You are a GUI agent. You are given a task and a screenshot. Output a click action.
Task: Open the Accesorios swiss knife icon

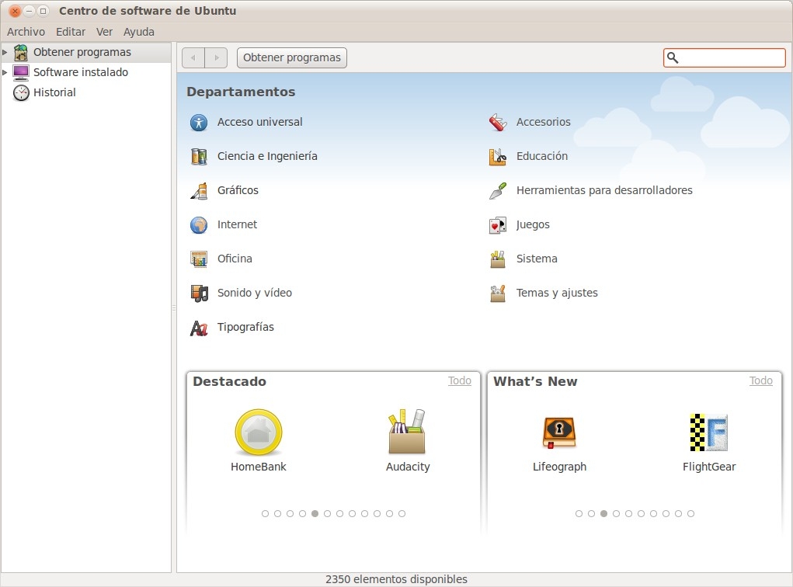(x=498, y=123)
